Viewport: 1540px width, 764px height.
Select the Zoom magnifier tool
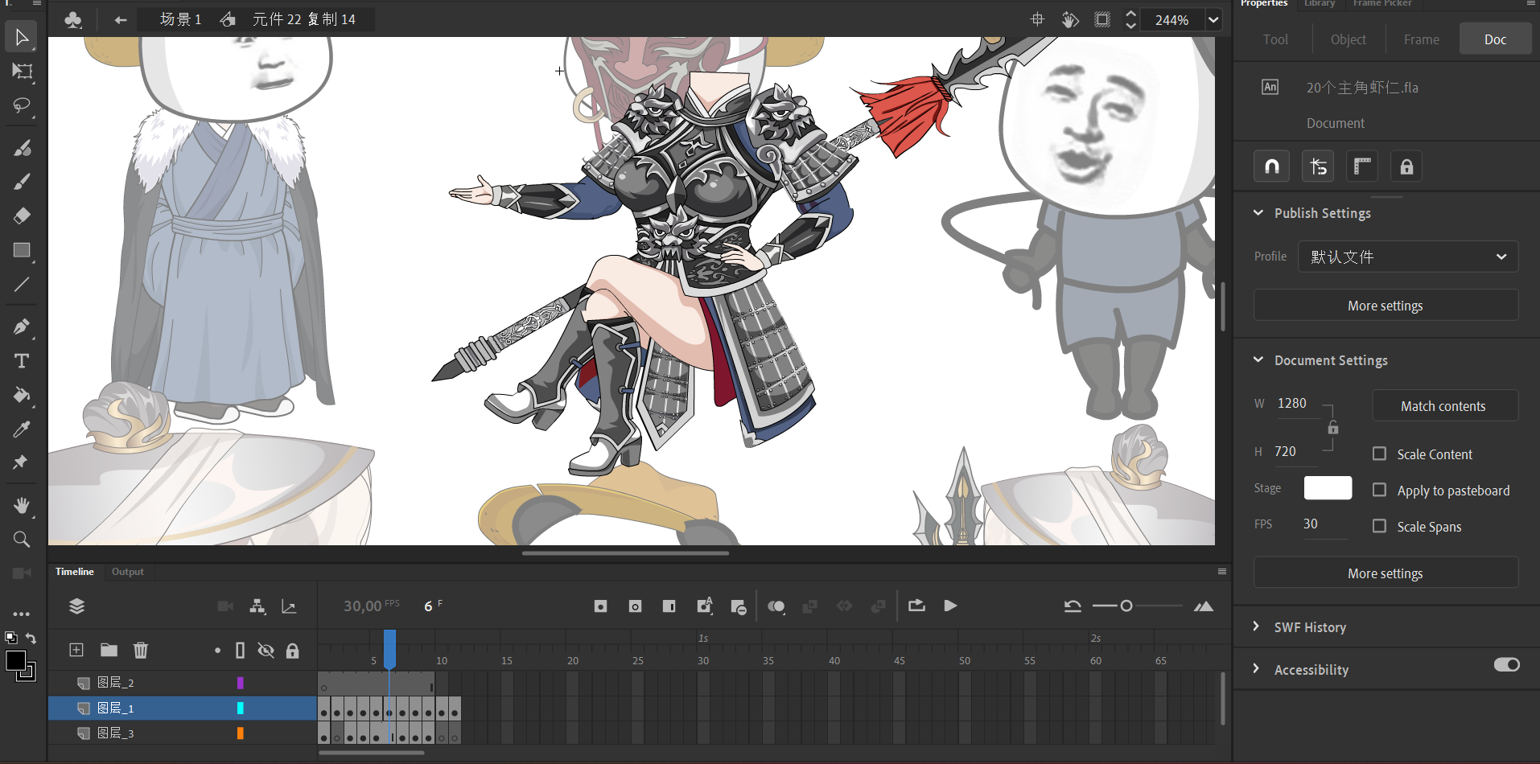22,540
